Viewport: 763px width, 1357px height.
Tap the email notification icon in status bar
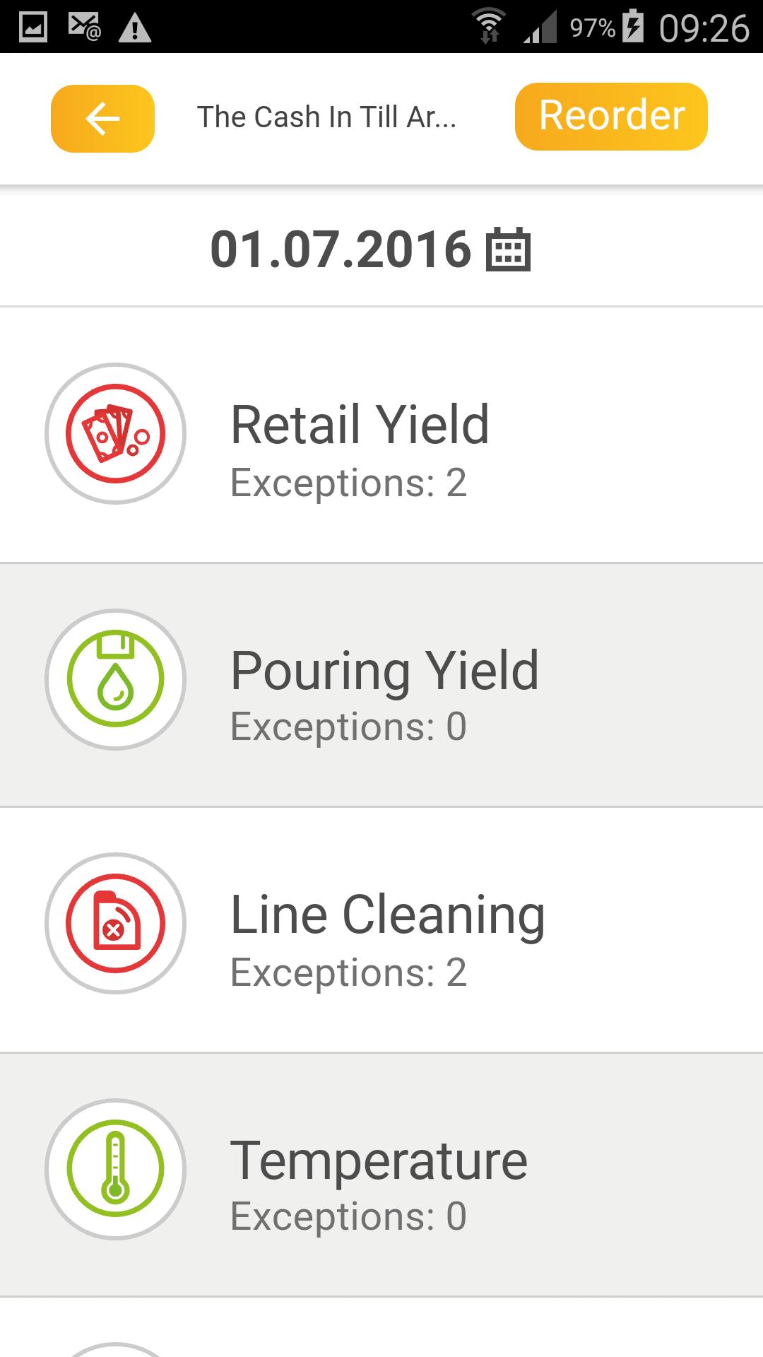pyautogui.click(x=84, y=27)
